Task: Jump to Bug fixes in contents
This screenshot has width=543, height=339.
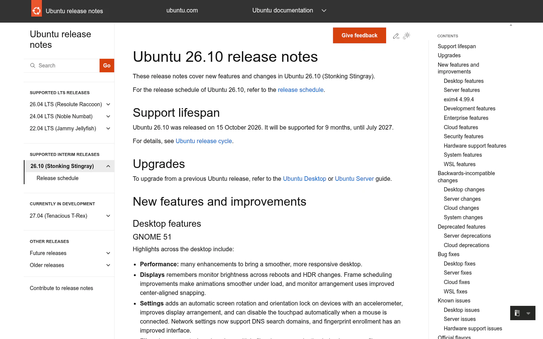Action: click(448, 254)
